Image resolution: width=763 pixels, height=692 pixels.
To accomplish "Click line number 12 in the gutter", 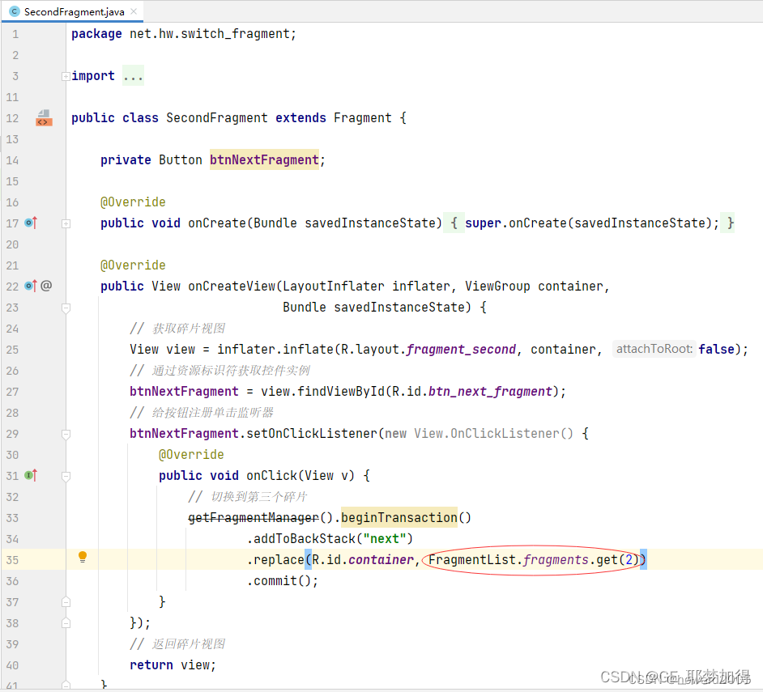I will pos(12,118).
